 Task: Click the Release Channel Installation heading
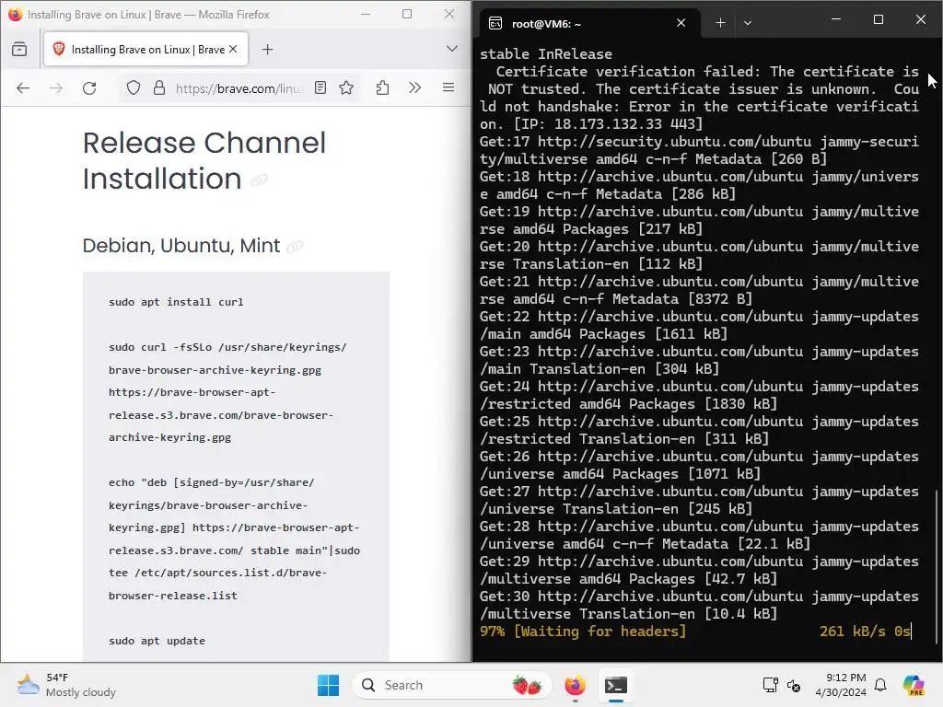[x=204, y=161]
